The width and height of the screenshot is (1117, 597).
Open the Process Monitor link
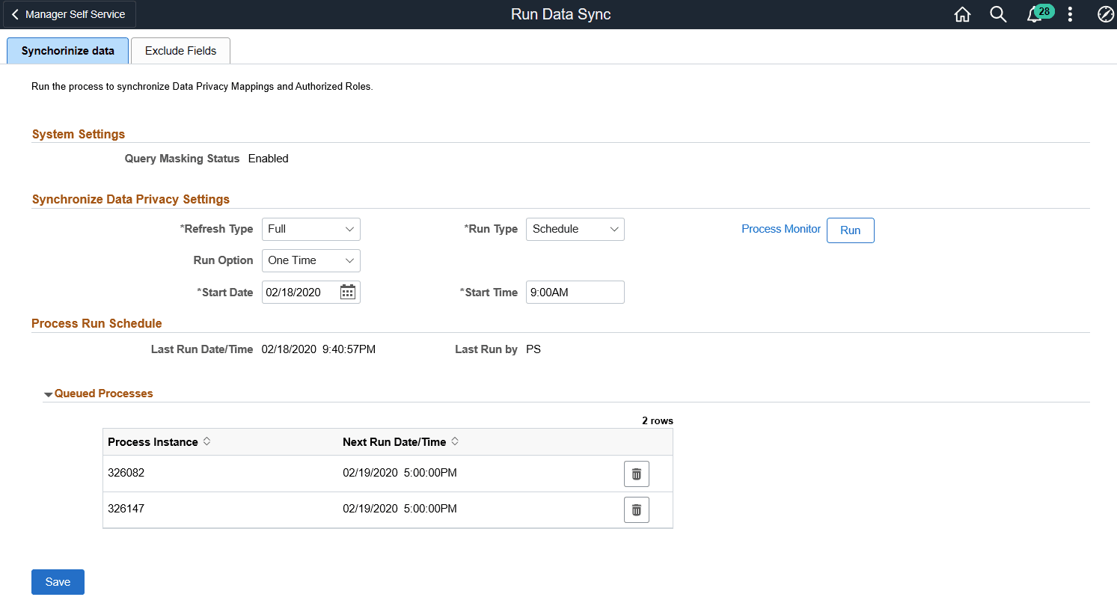[x=780, y=229]
